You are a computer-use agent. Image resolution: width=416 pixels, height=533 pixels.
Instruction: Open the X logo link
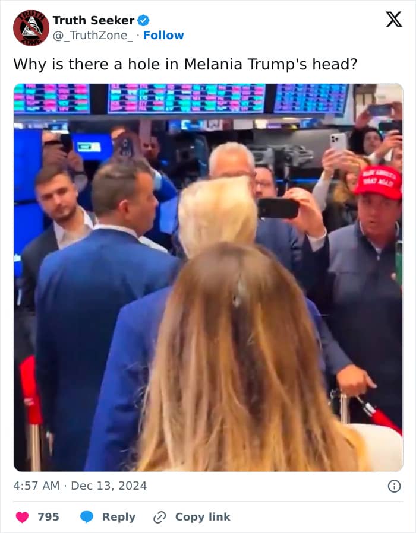[394, 20]
